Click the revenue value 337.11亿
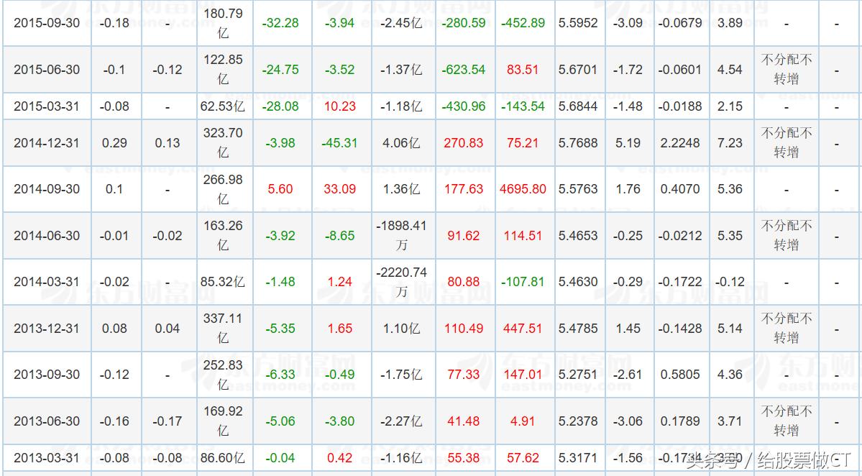862x476 pixels. pos(223,329)
